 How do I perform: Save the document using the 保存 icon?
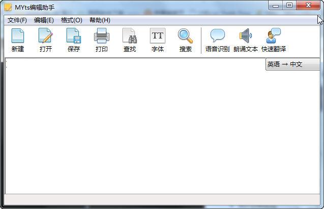[x=74, y=37]
